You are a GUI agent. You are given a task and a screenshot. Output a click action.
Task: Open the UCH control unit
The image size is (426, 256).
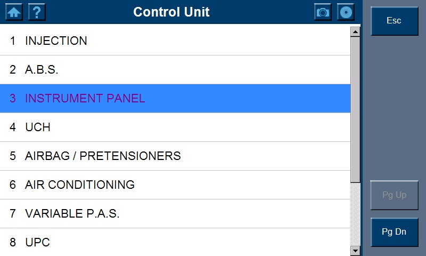pyautogui.click(x=38, y=127)
